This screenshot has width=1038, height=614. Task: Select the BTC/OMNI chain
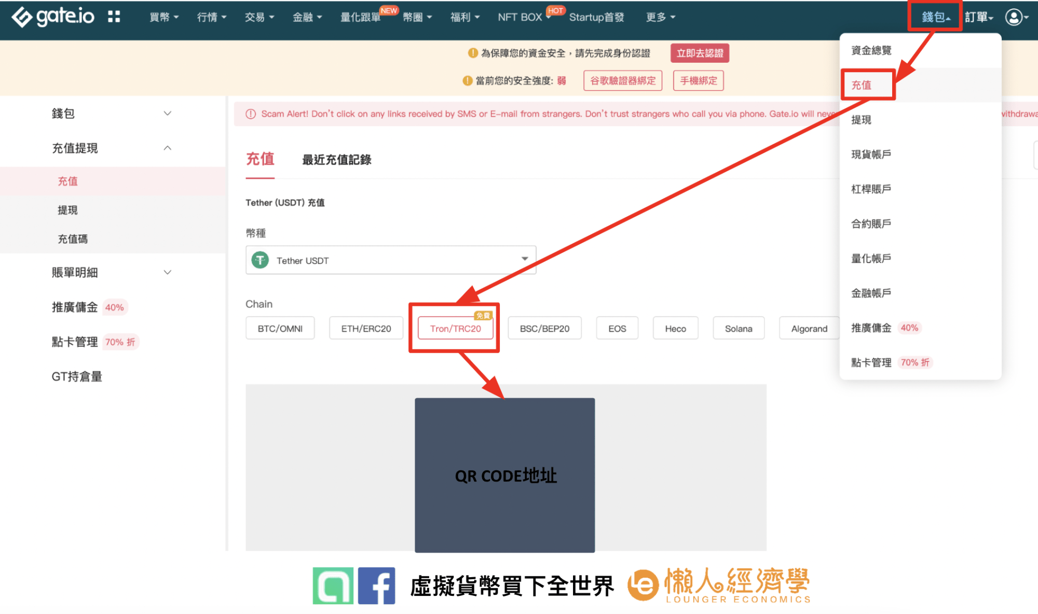tap(280, 328)
